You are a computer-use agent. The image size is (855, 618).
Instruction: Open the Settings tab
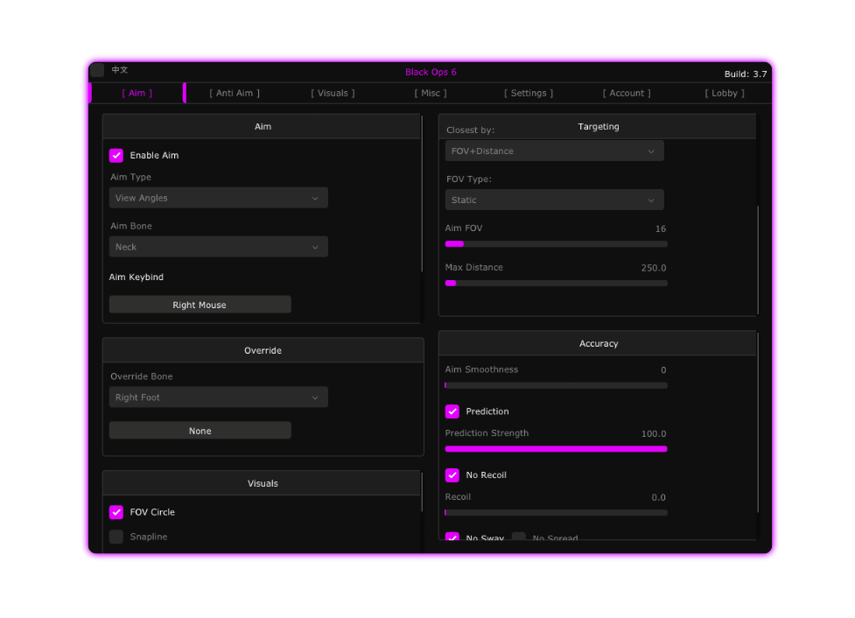coord(529,93)
